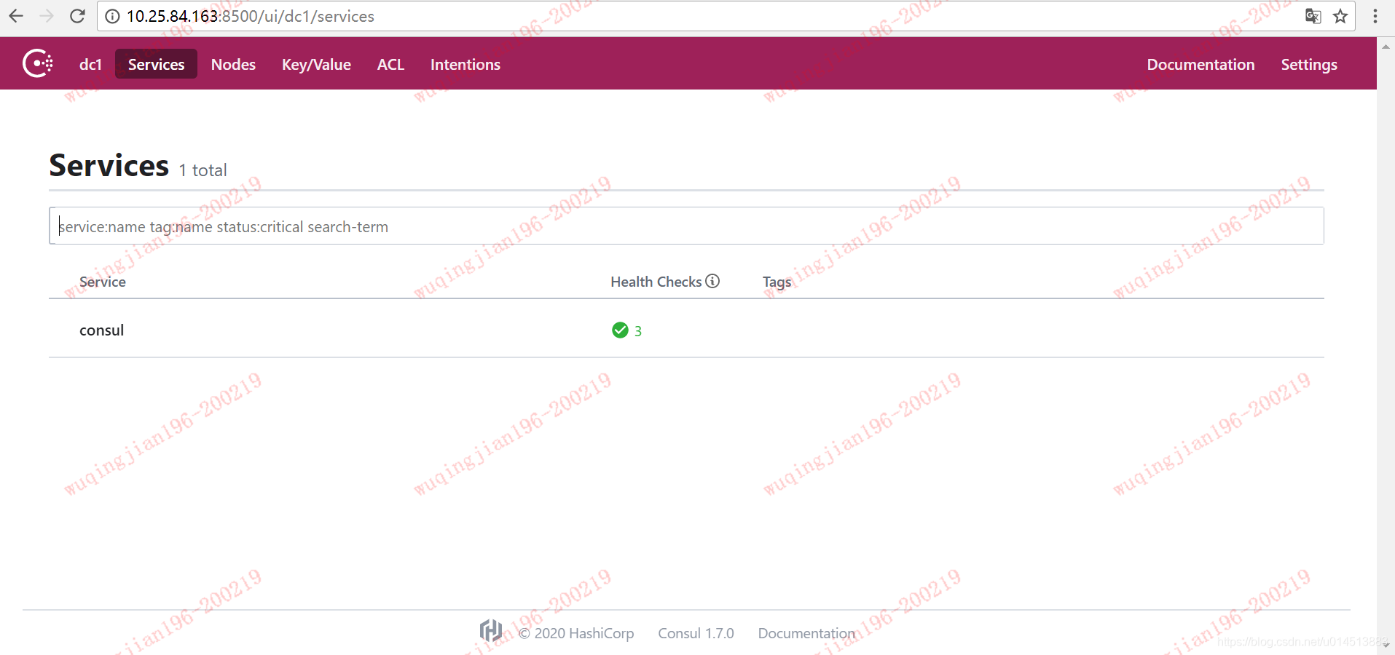The image size is (1395, 655).
Task: Click the Consul logo icon
Action: pyautogui.click(x=37, y=64)
